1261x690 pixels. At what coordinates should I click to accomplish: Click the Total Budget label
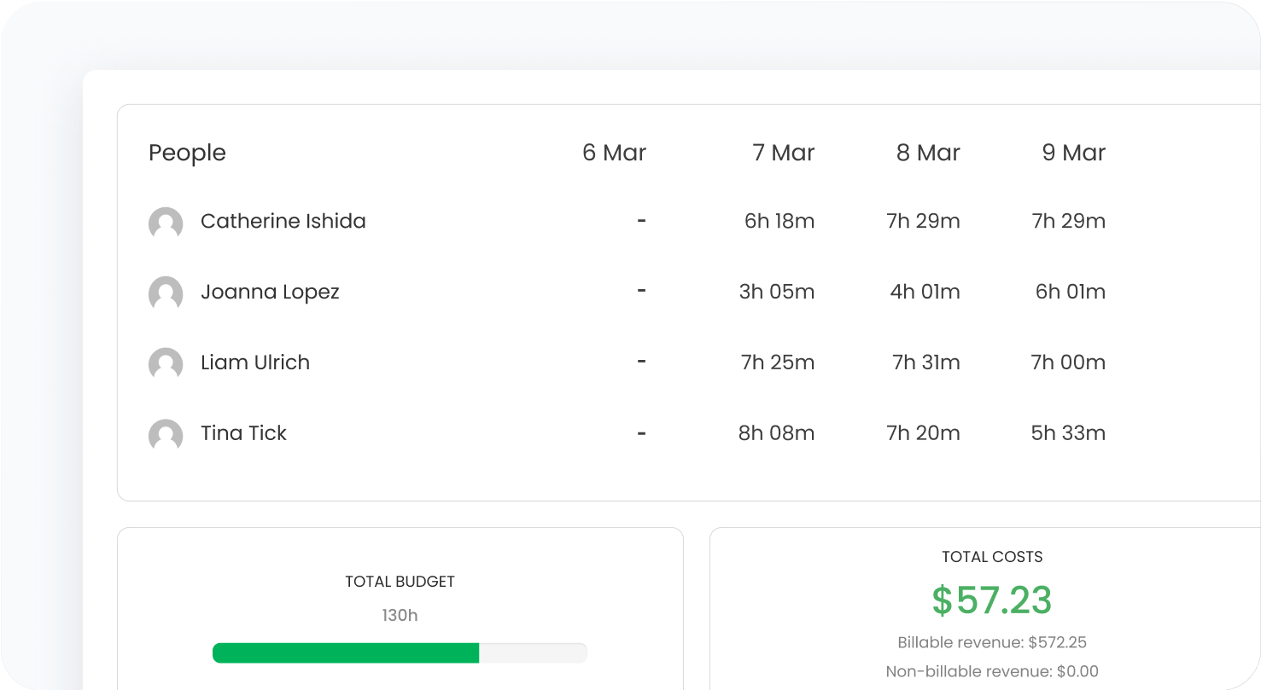[x=400, y=582]
